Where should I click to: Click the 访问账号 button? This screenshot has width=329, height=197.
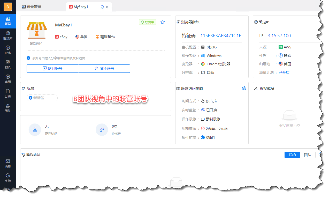click(x=52, y=69)
